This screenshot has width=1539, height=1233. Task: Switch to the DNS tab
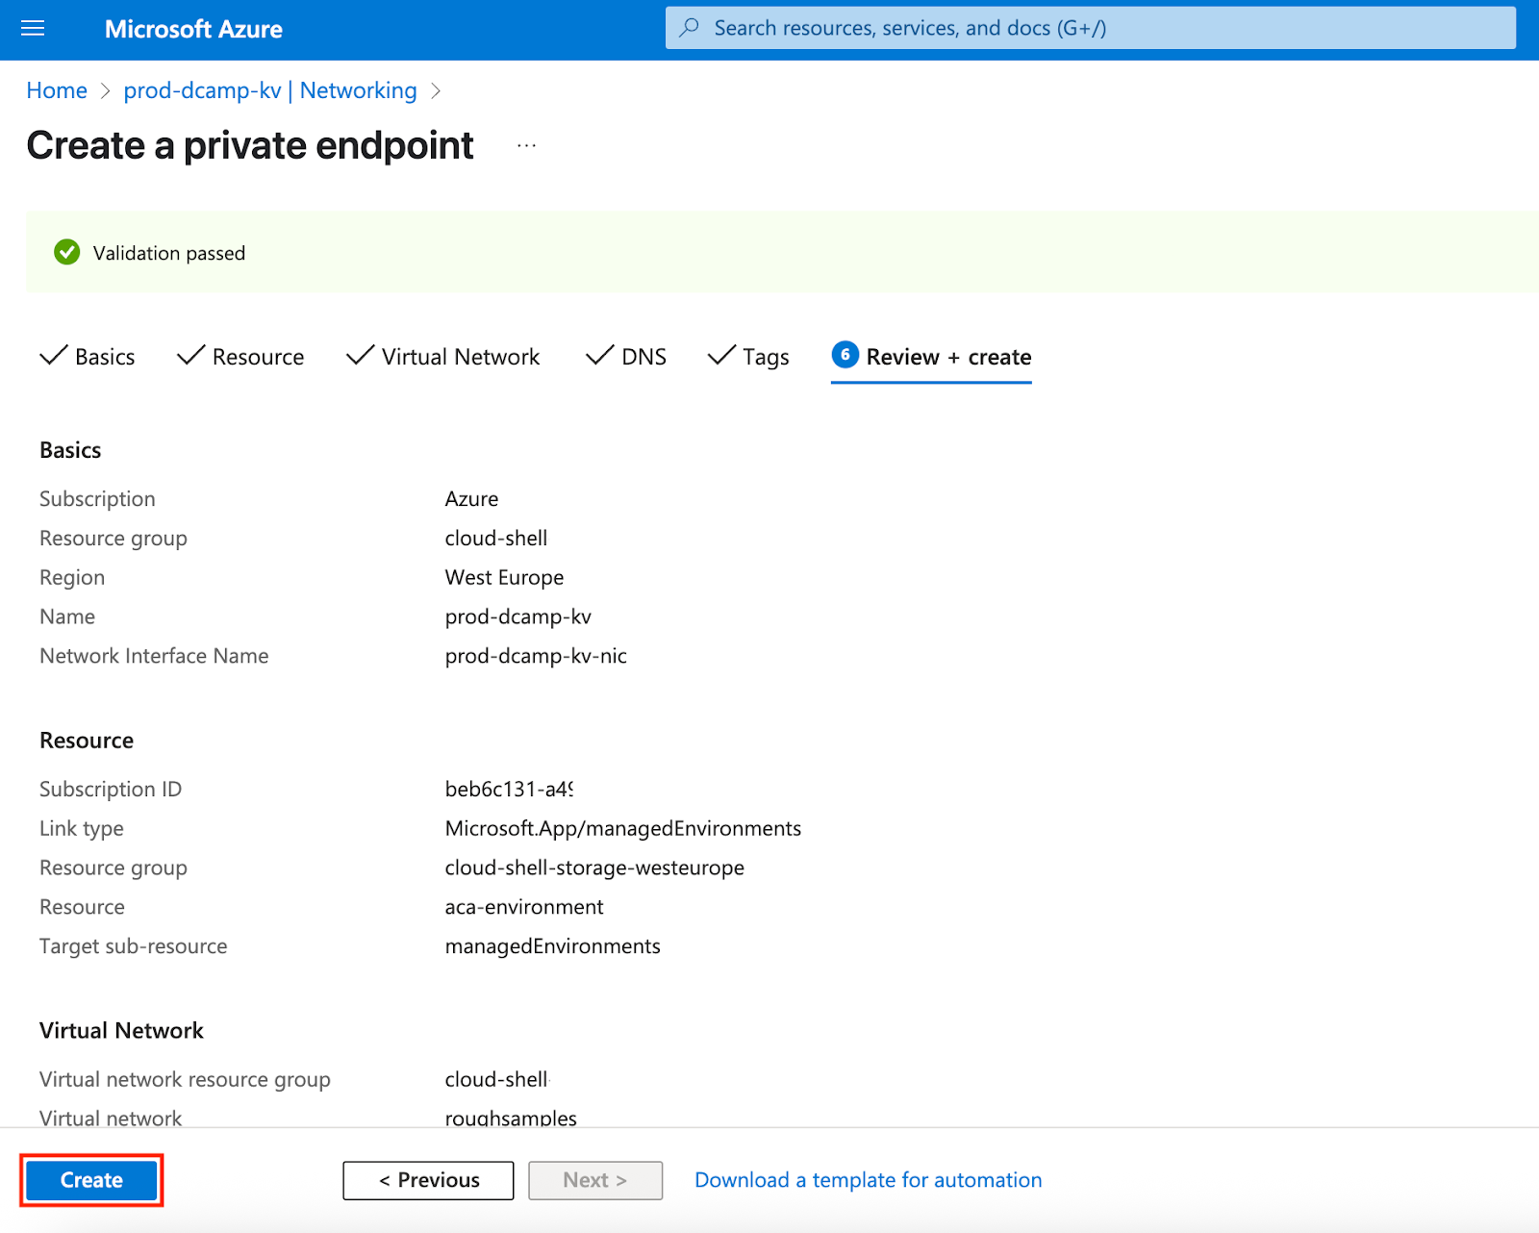626,357
